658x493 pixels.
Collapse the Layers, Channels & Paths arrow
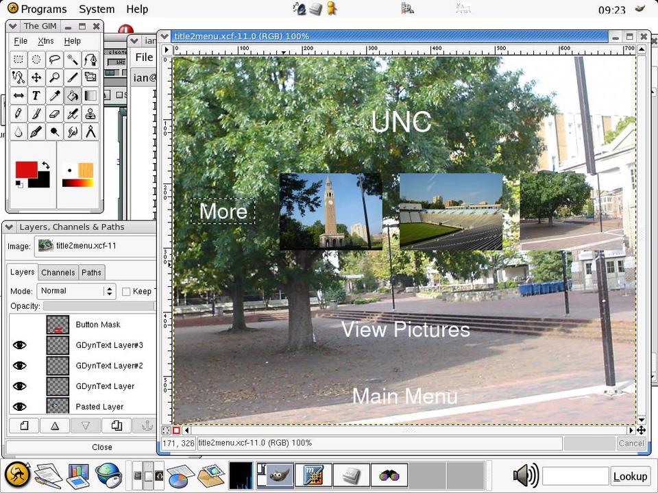(x=10, y=227)
